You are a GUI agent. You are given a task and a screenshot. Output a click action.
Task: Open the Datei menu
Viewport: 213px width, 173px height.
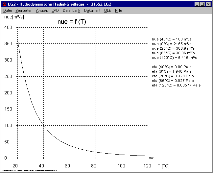coord(7,11)
